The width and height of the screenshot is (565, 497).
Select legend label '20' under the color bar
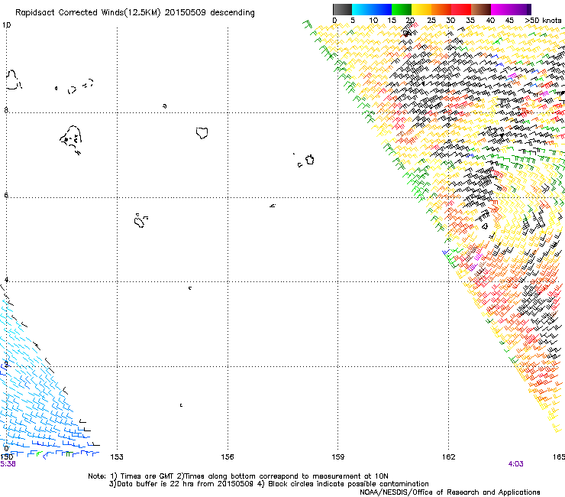(410, 21)
